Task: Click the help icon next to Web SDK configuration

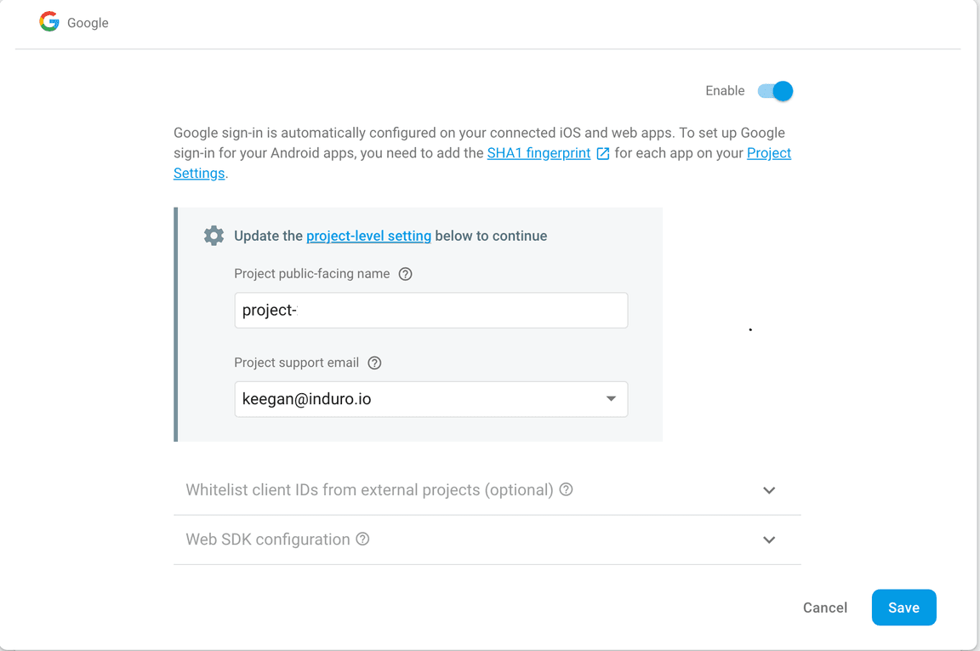Action: coord(363,539)
